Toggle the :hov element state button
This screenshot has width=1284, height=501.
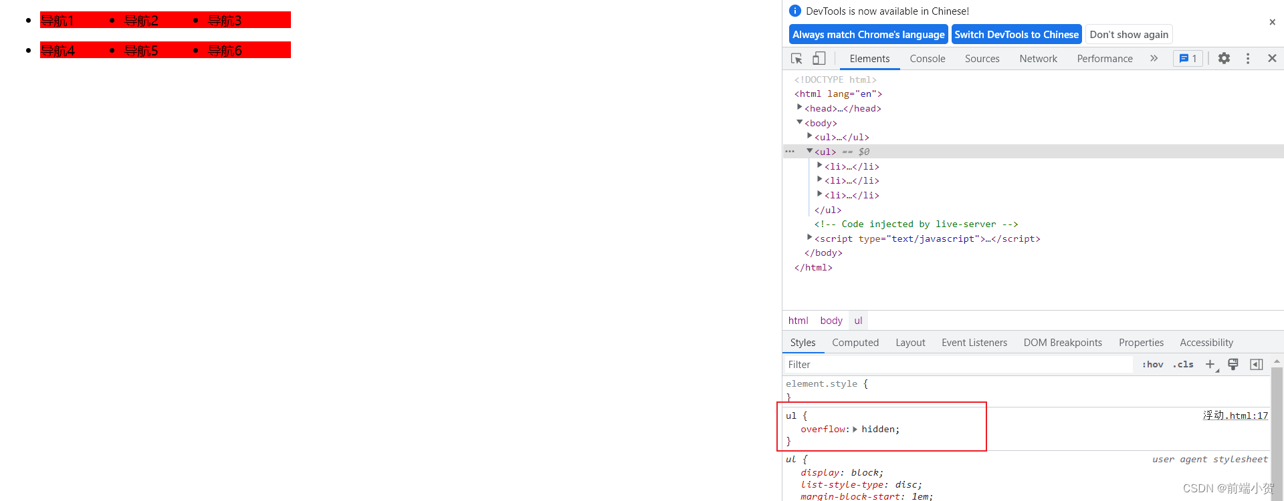1153,364
